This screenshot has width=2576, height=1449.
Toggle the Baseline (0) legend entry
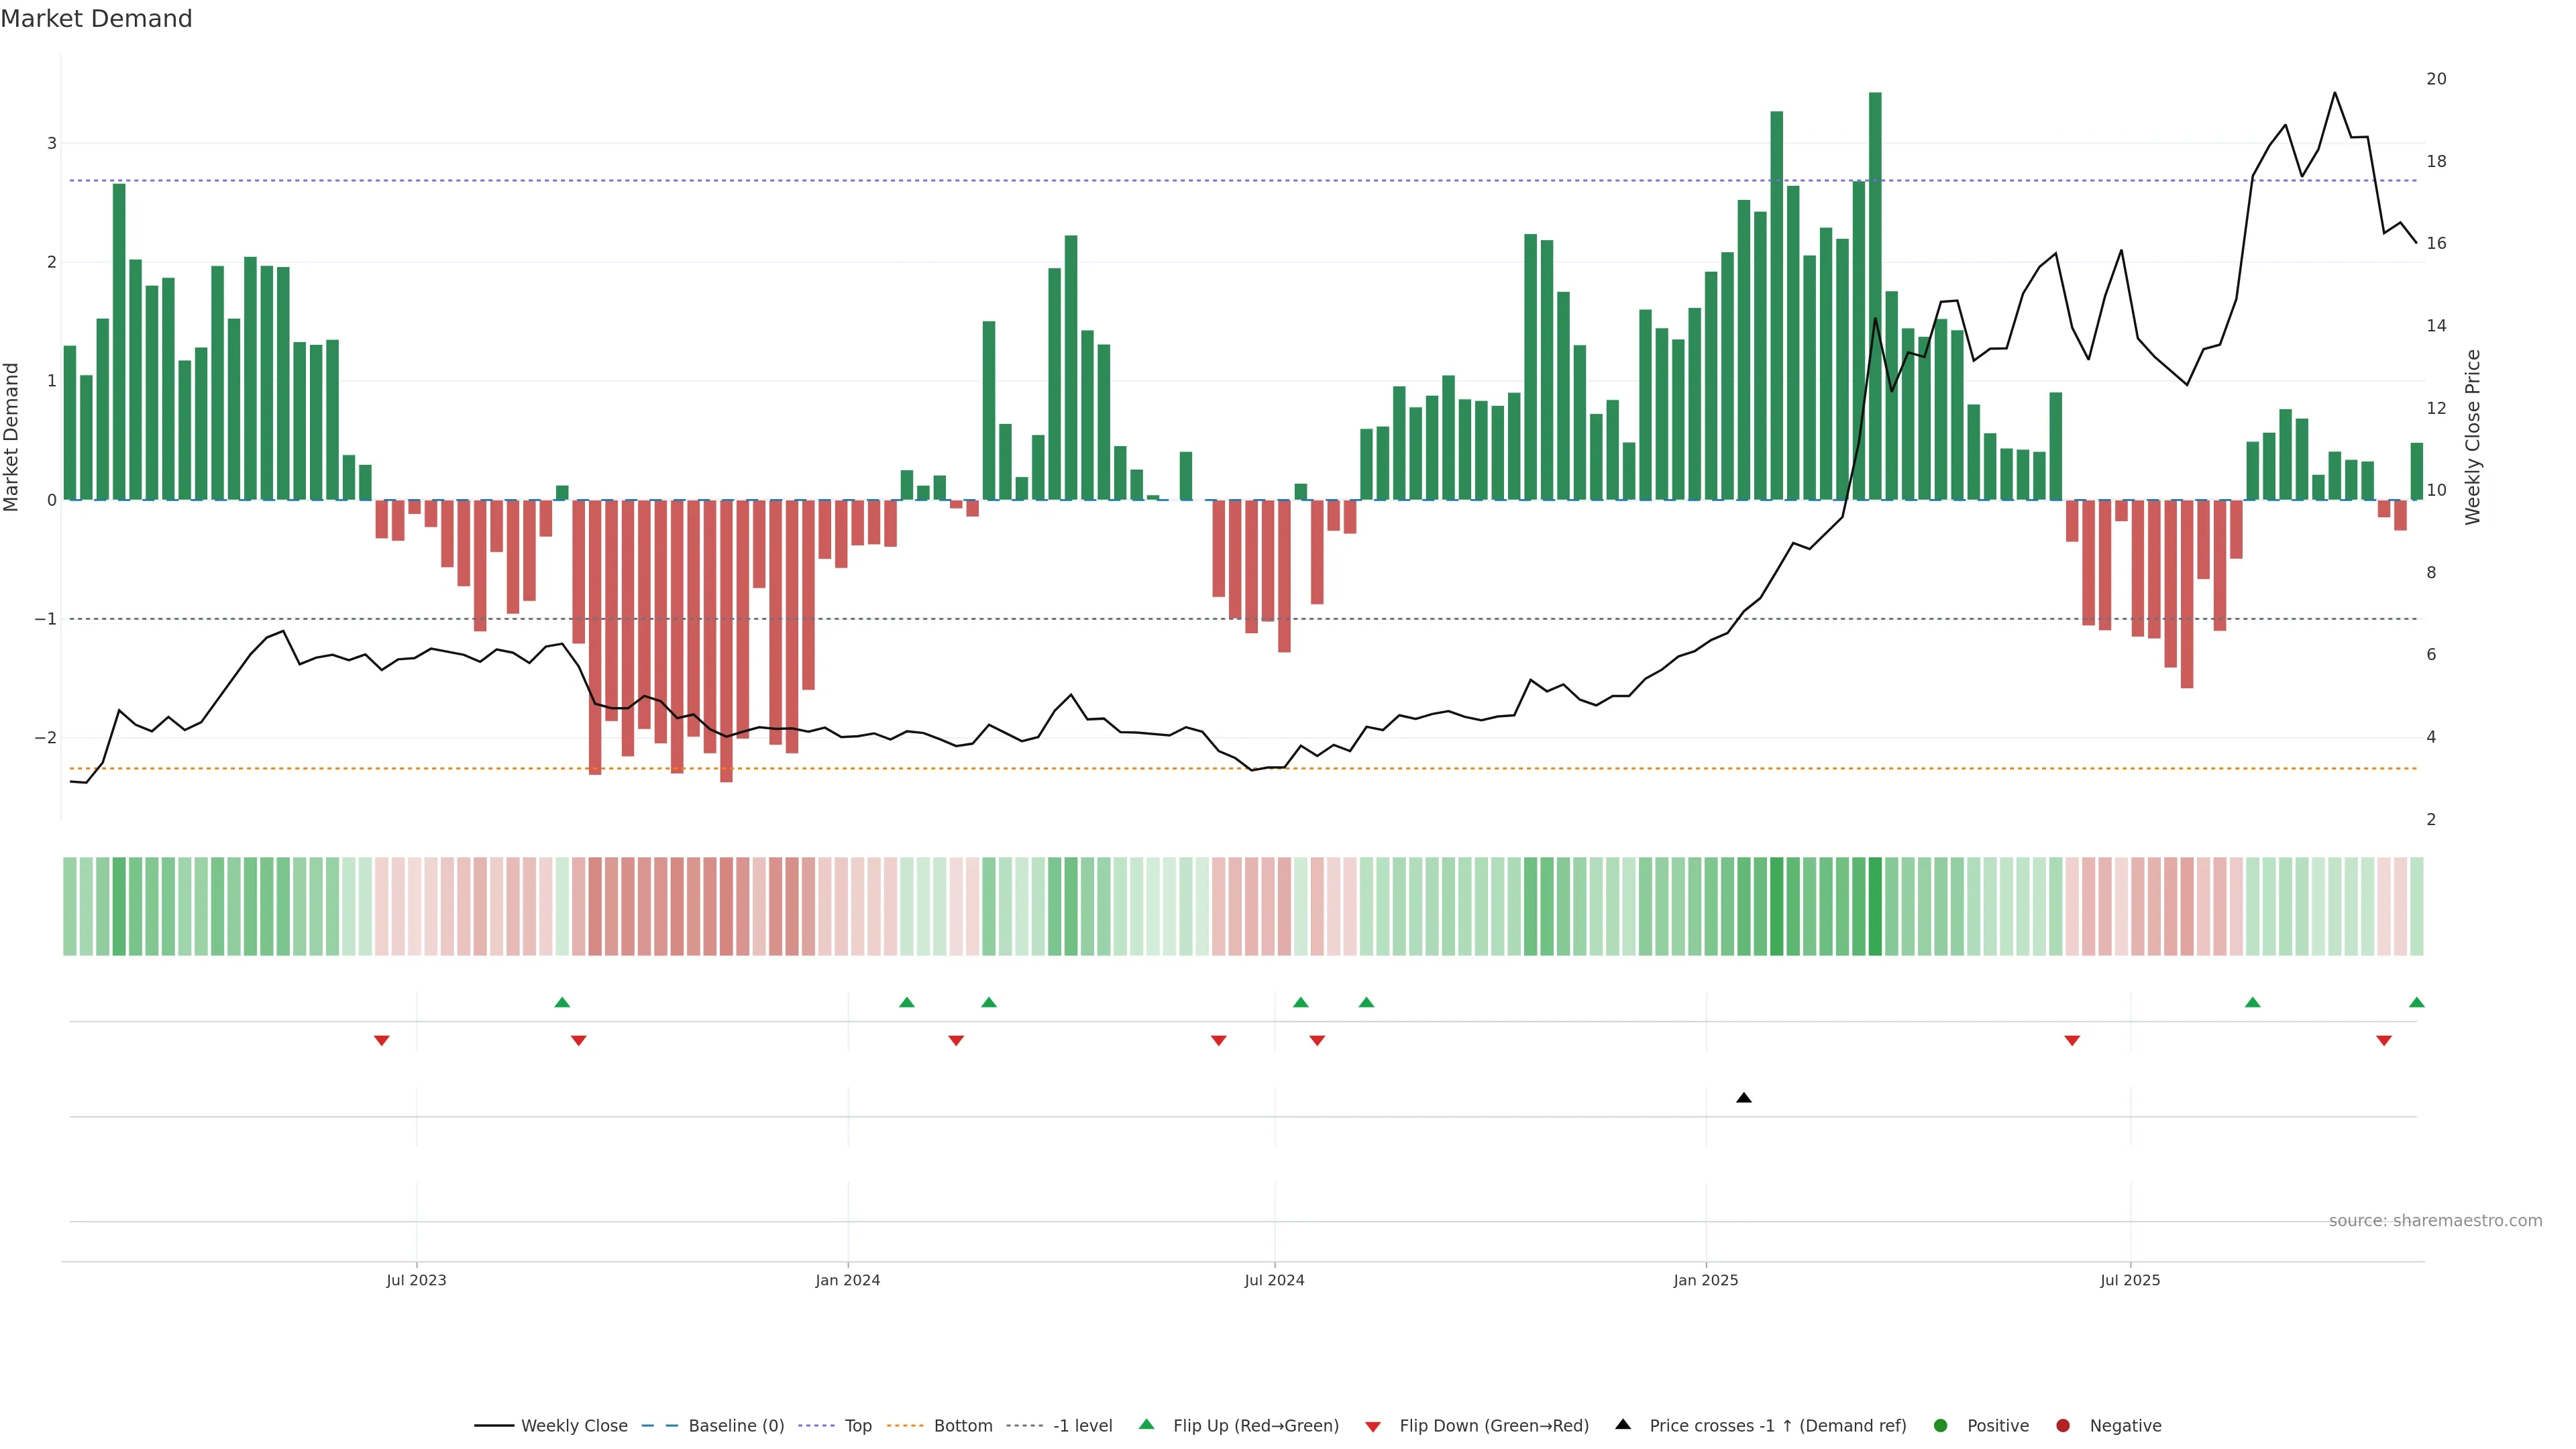point(736,1425)
